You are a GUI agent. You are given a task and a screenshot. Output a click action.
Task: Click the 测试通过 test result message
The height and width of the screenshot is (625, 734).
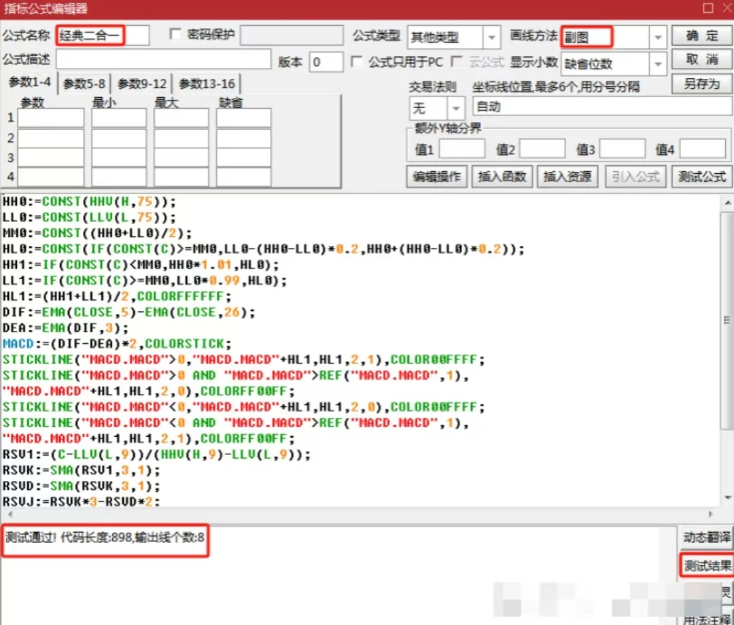(x=105, y=537)
